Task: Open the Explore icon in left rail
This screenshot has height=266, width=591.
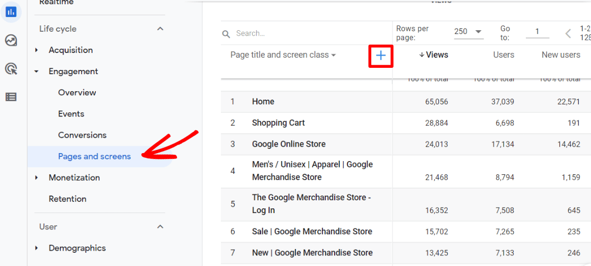Action: (11, 40)
